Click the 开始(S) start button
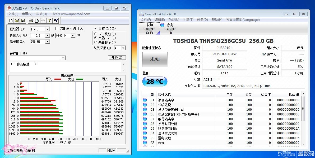Screen dimensions: 315x158 click(117, 58)
